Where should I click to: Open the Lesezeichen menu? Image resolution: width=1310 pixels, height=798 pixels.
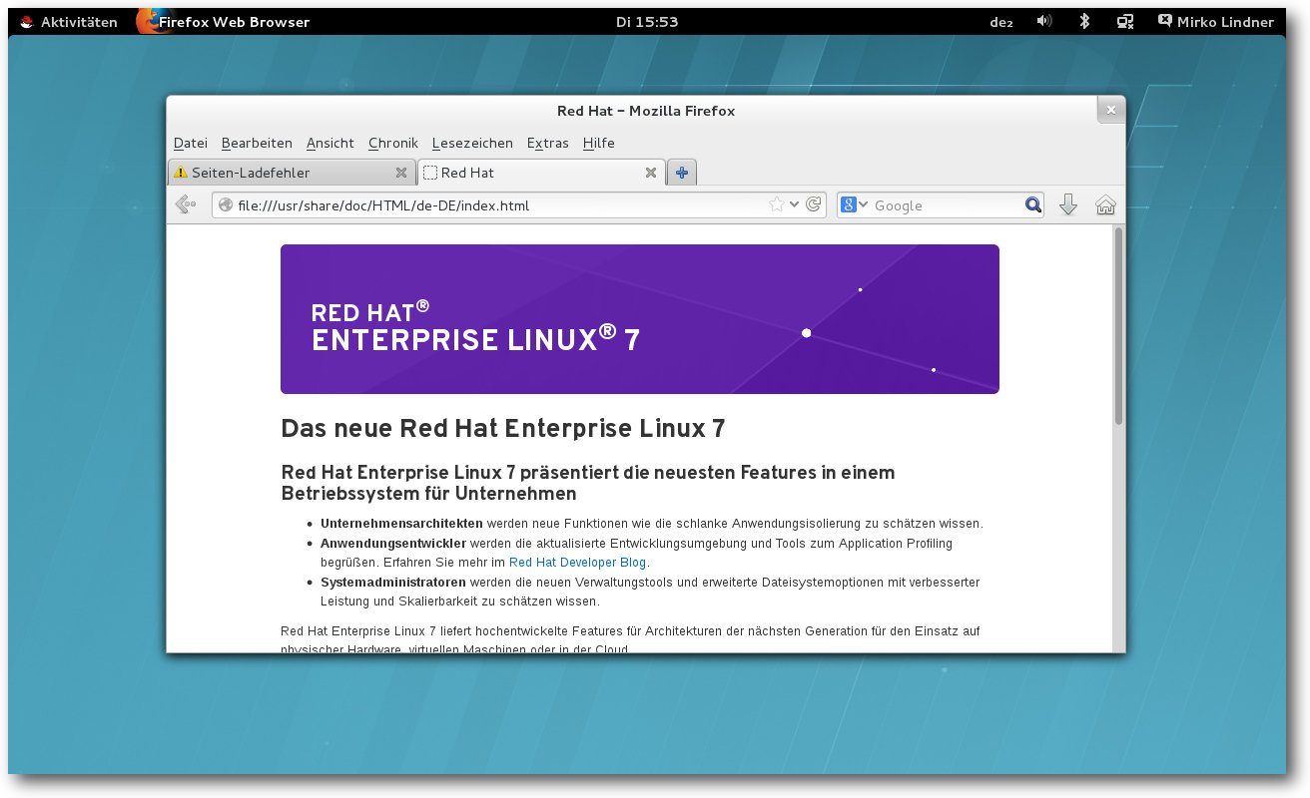(x=472, y=143)
